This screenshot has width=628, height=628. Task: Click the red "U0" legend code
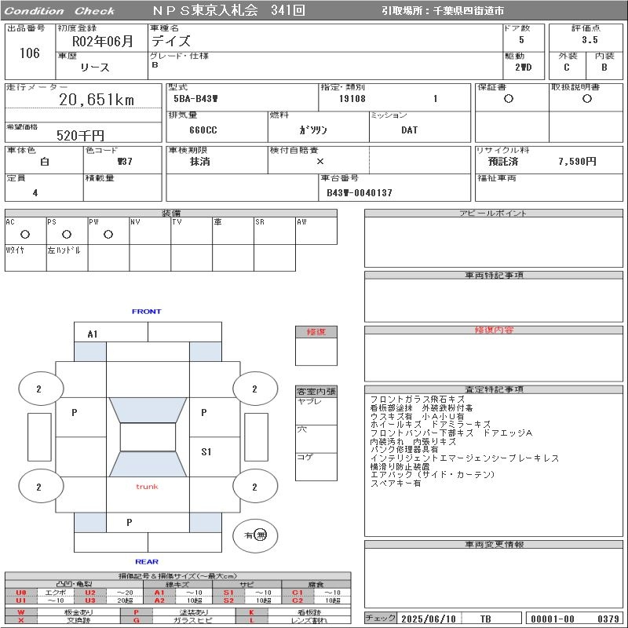[21, 593]
